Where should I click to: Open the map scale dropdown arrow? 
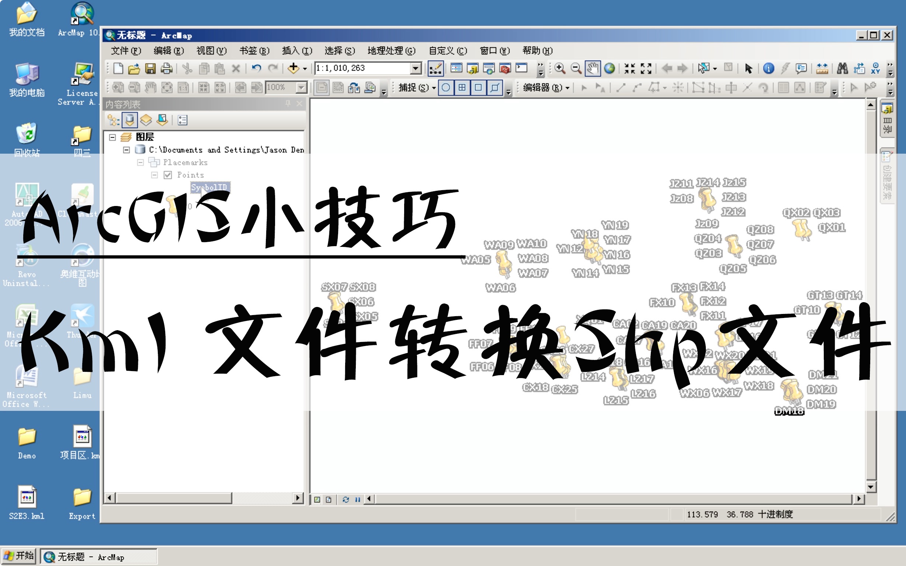[x=415, y=68]
